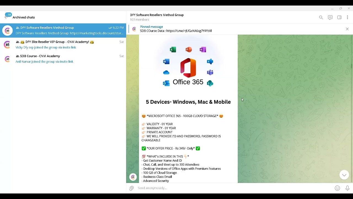This screenshot has height=199, width=353.
Task: Click the DFY Elite Reseller group avatar
Action: point(7,44)
